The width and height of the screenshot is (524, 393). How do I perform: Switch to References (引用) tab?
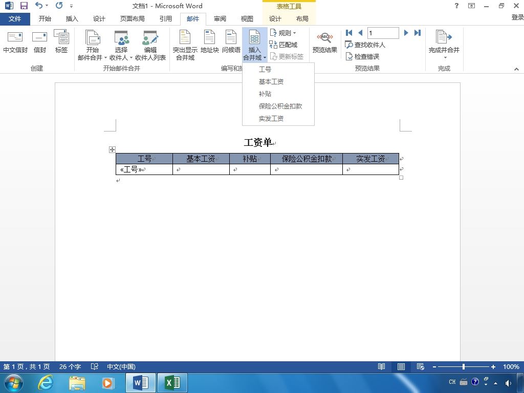[165, 19]
